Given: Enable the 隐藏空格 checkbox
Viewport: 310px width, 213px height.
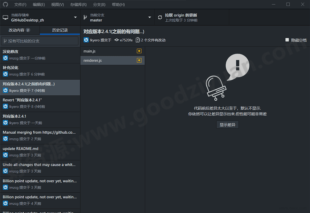Looking at the screenshot, I should 287,40.
